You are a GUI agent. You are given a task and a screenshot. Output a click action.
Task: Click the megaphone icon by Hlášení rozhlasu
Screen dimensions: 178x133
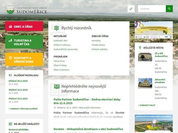(10, 75)
